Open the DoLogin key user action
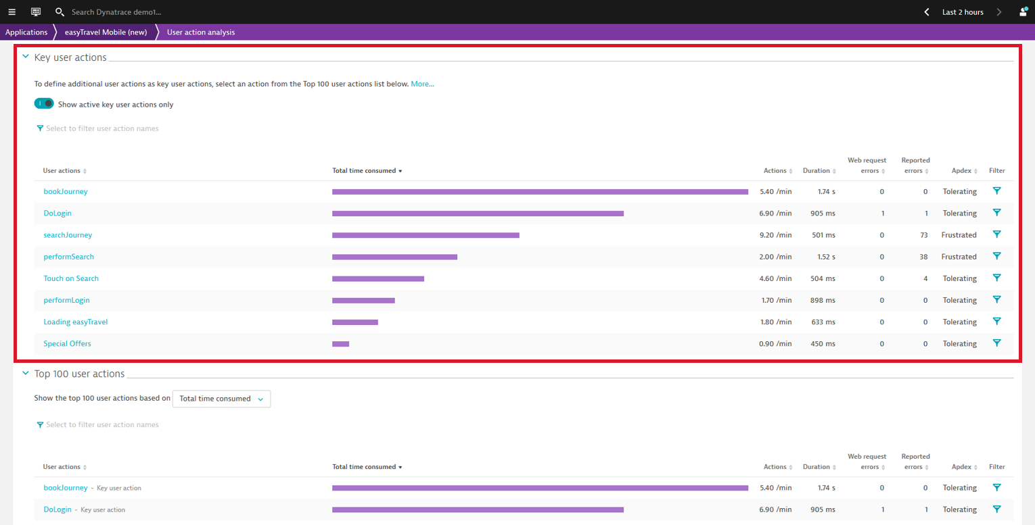 57,213
